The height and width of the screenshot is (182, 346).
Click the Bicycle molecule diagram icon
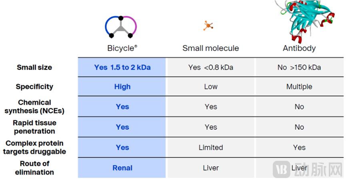point(121,27)
